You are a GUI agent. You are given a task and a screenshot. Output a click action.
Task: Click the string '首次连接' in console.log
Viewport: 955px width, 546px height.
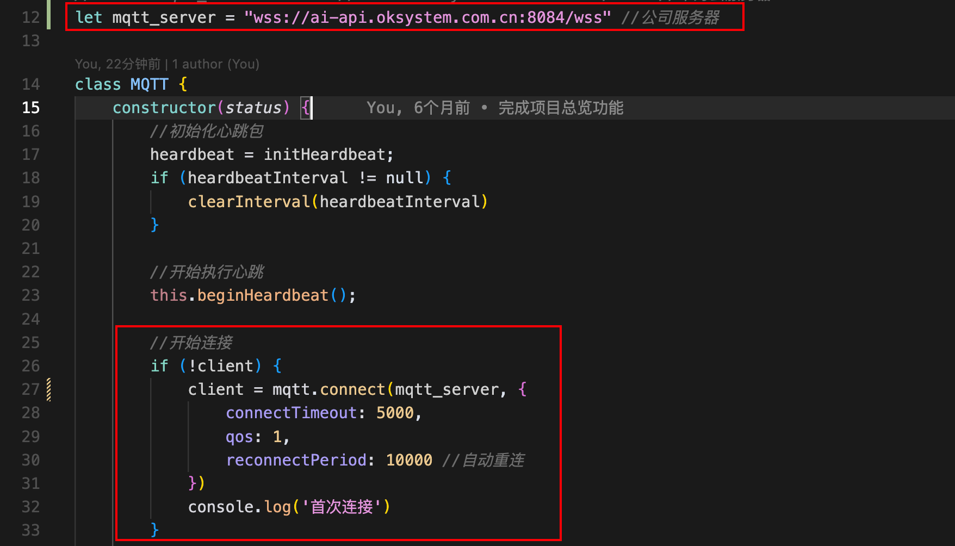tap(342, 507)
